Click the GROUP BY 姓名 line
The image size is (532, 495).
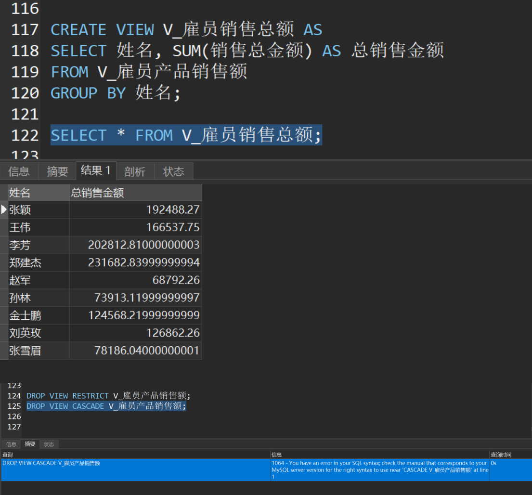click(x=116, y=93)
